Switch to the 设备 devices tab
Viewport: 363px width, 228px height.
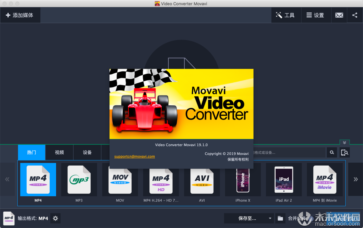[87, 152]
